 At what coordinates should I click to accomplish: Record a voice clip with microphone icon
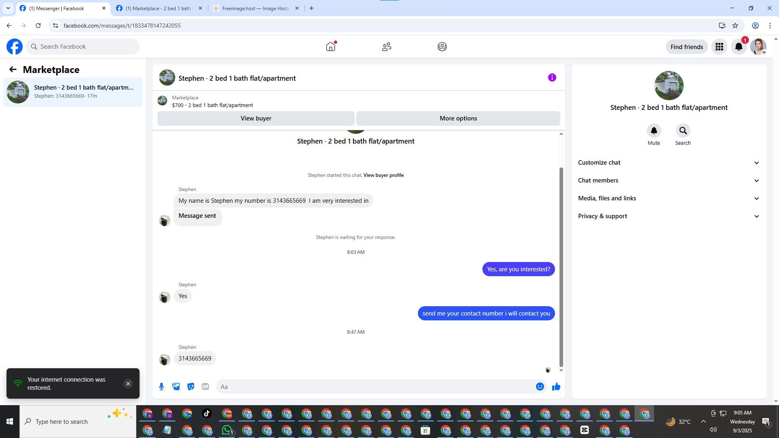tap(161, 386)
